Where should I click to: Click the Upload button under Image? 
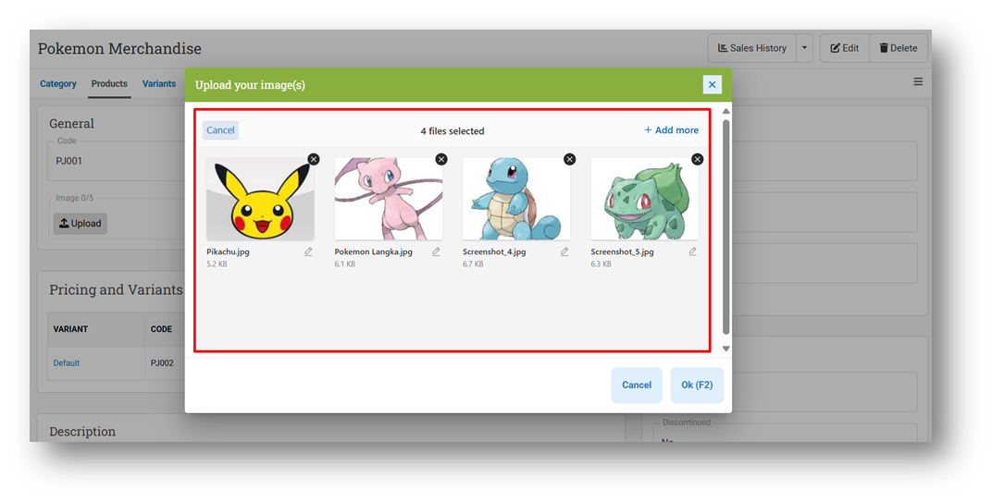(81, 223)
